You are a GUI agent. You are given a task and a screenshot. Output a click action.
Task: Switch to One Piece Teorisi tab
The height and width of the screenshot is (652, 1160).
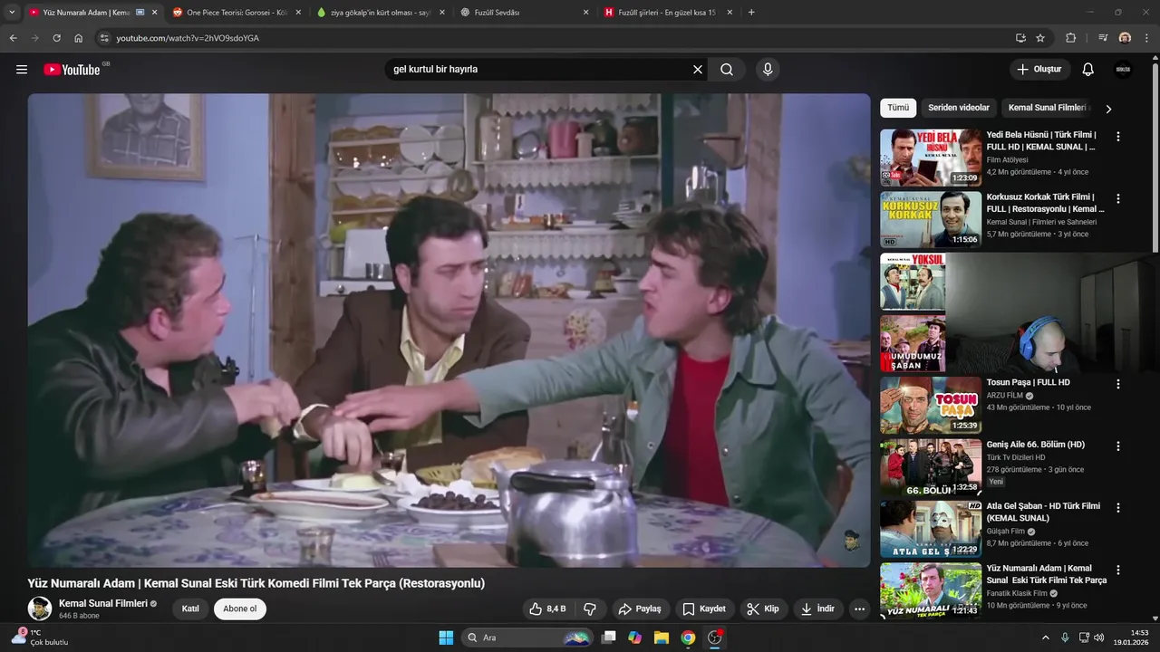236,13
